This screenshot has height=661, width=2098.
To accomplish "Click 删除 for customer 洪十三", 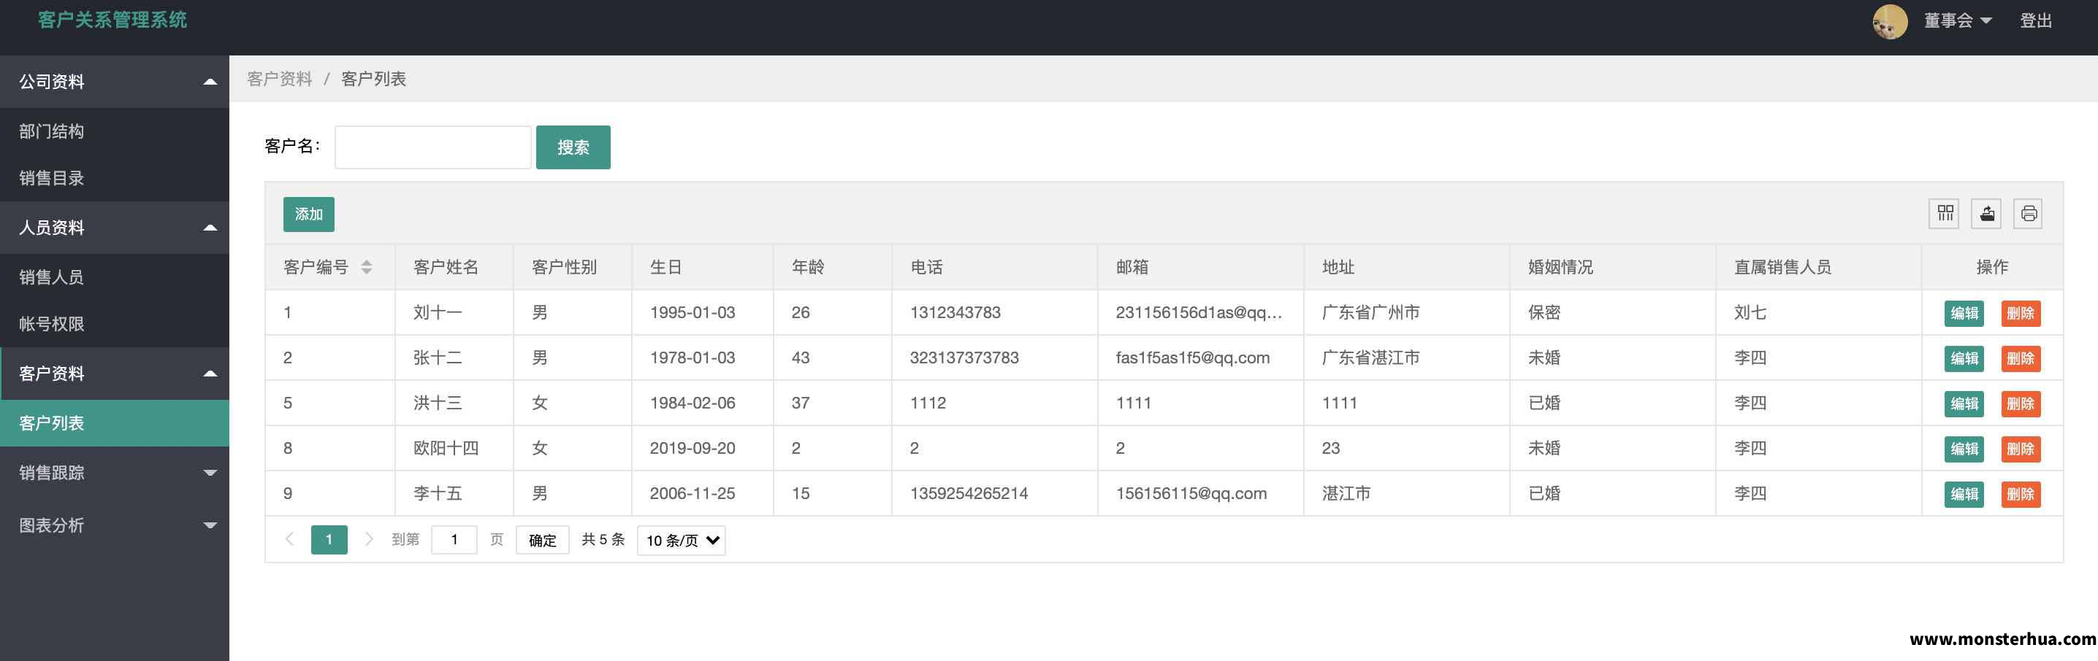I will [x=2021, y=404].
